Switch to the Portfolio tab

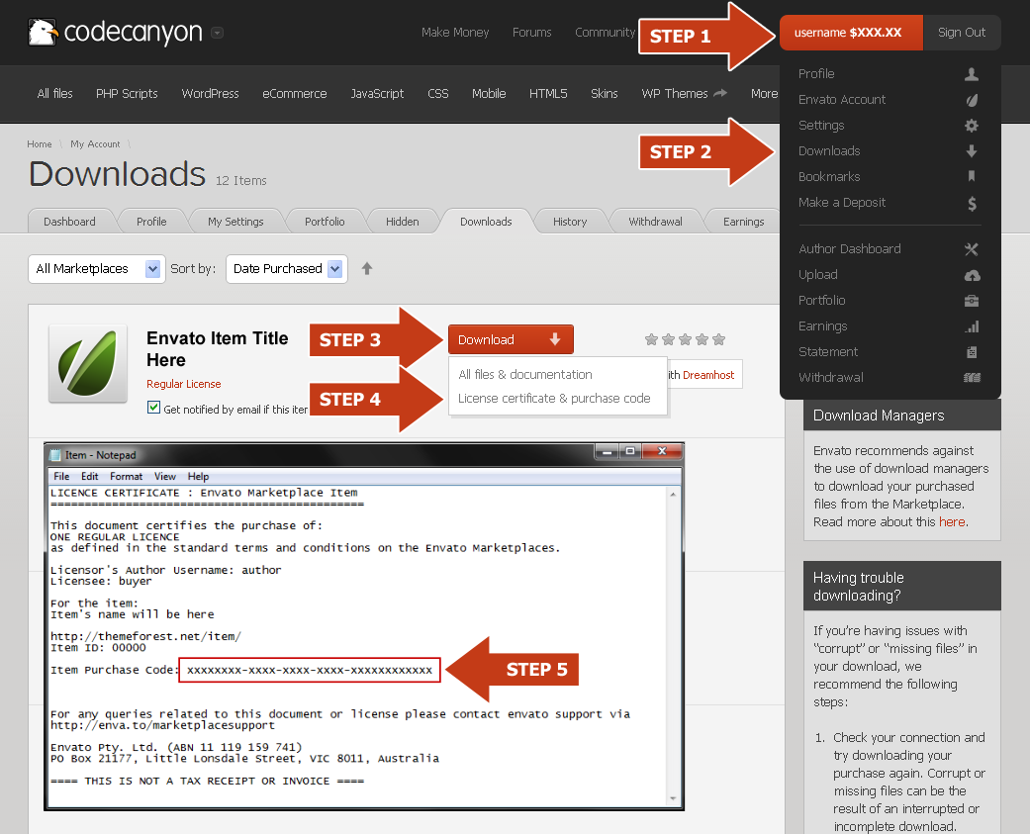tap(325, 222)
